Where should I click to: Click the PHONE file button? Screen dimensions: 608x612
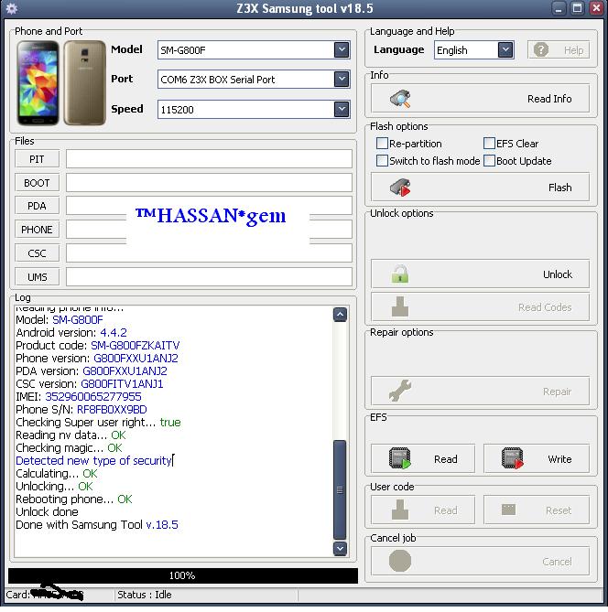click(38, 230)
